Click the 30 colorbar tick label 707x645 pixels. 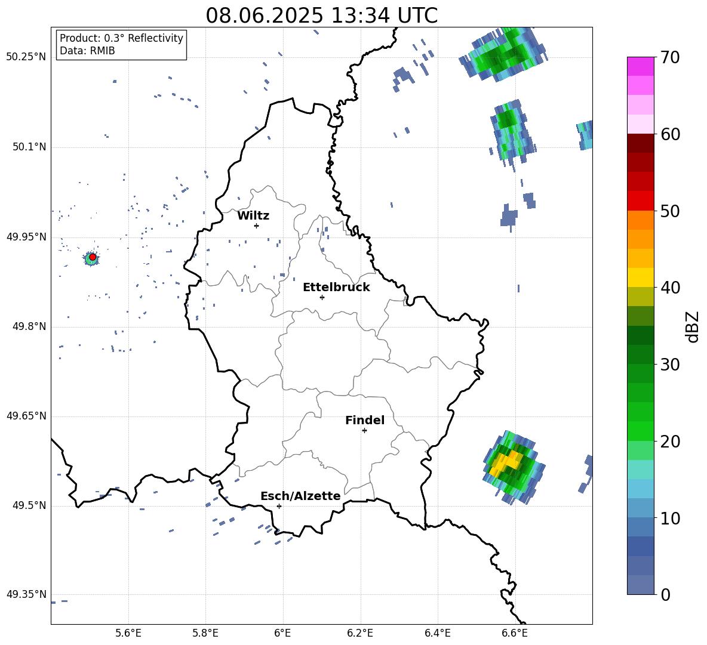670,365
